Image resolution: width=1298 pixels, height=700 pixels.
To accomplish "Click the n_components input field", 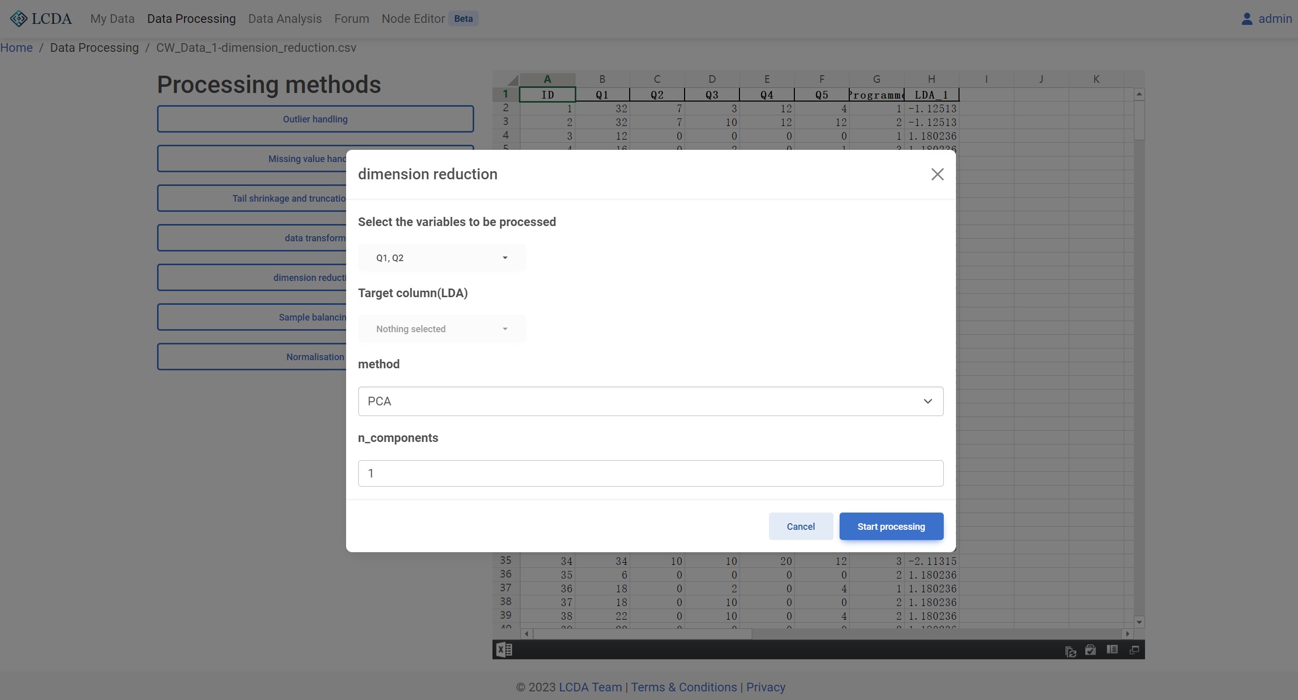I will [x=651, y=473].
